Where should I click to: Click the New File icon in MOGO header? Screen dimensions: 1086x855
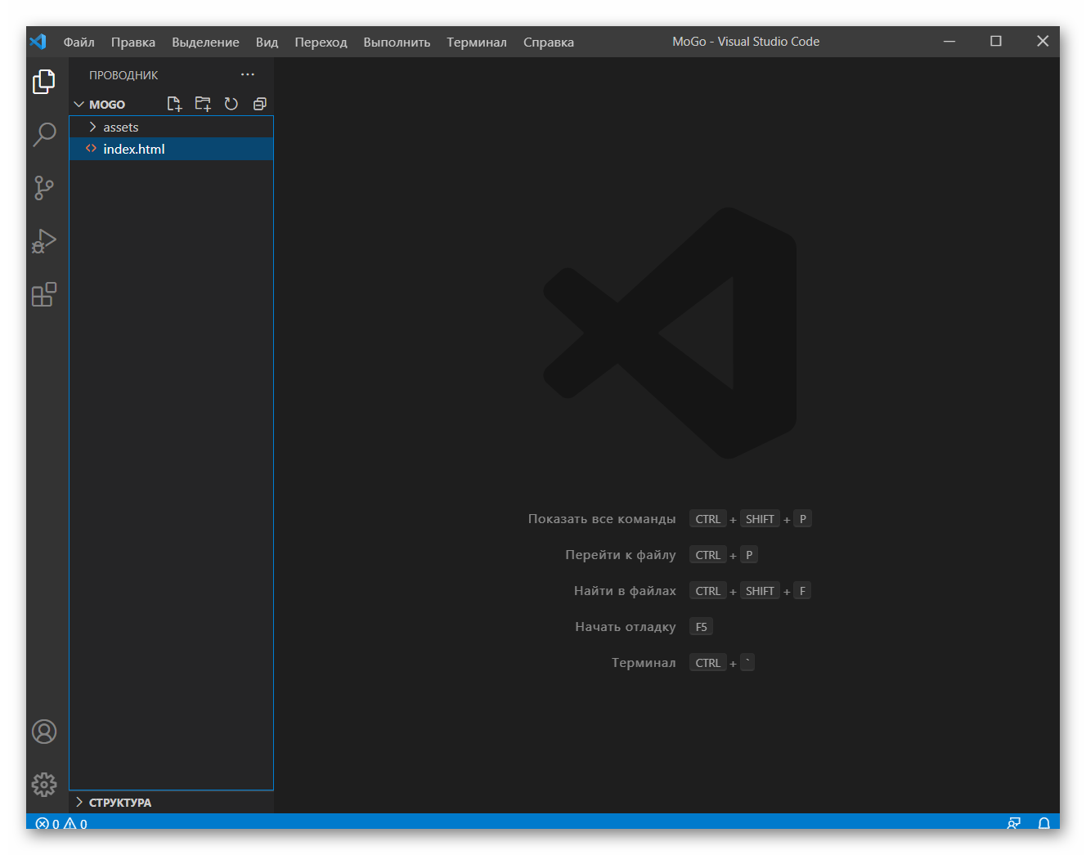click(x=174, y=104)
